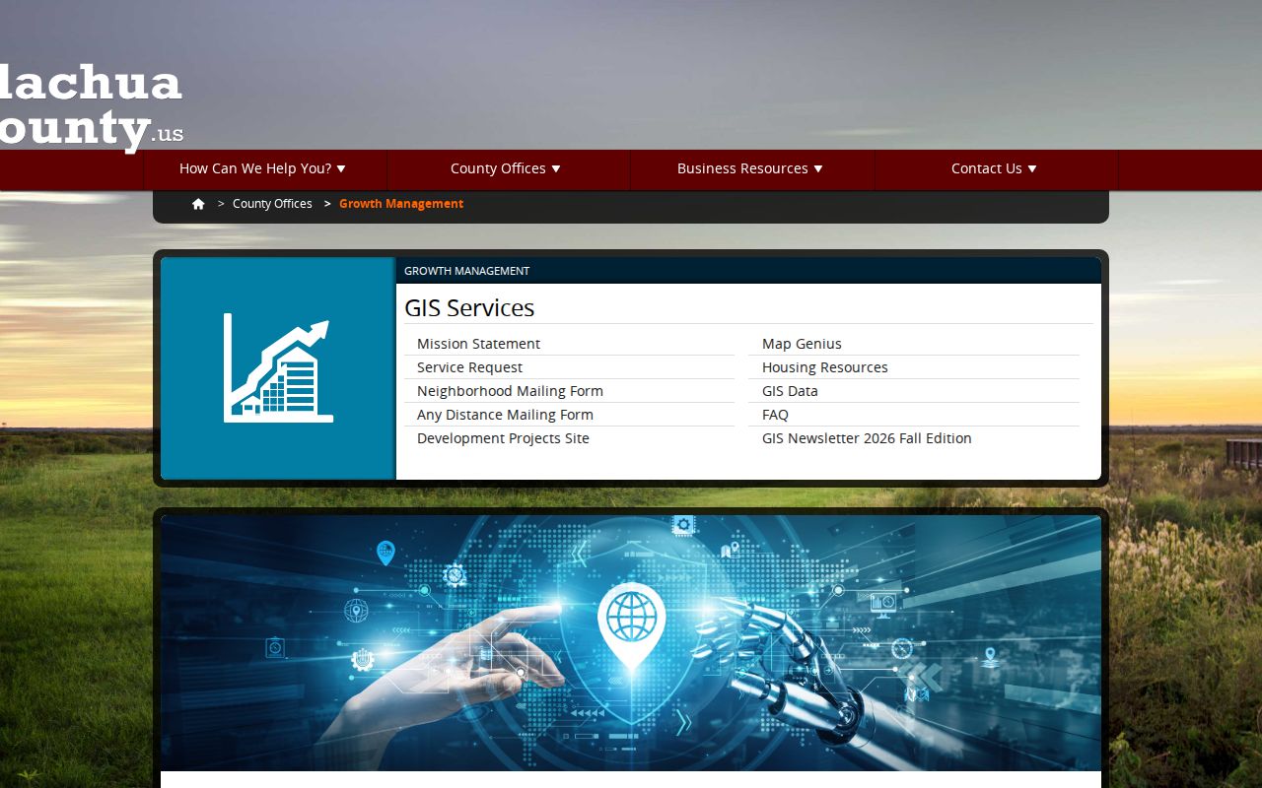The image size is (1262, 788).
Task: Click the AI hands globe banner image
Action: pyautogui.click(x=631, y=643)
